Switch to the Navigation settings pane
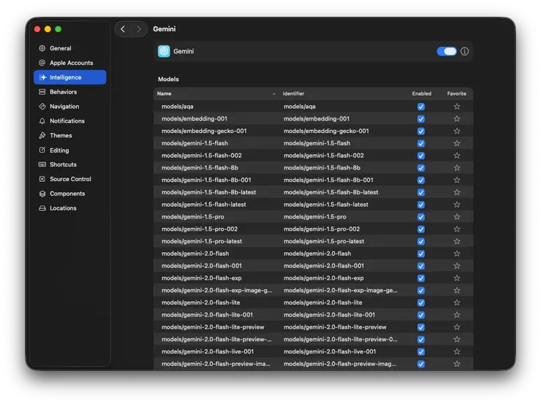Image resolution: width=541 pixels, height=404 pixels. click(x=64, y=107)
